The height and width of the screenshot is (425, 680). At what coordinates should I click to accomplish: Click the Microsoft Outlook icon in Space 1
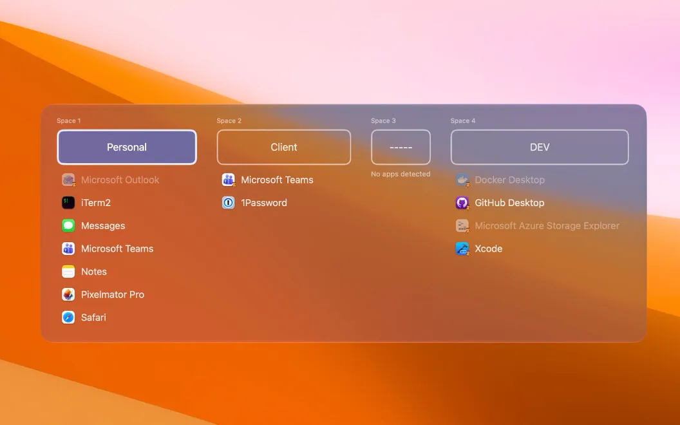(68, 180)
